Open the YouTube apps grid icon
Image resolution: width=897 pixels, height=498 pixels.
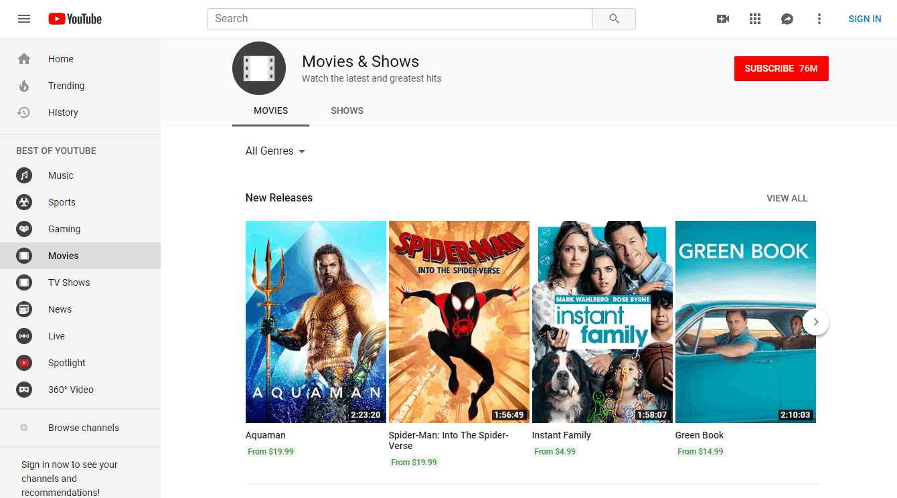tap(755, 19)
